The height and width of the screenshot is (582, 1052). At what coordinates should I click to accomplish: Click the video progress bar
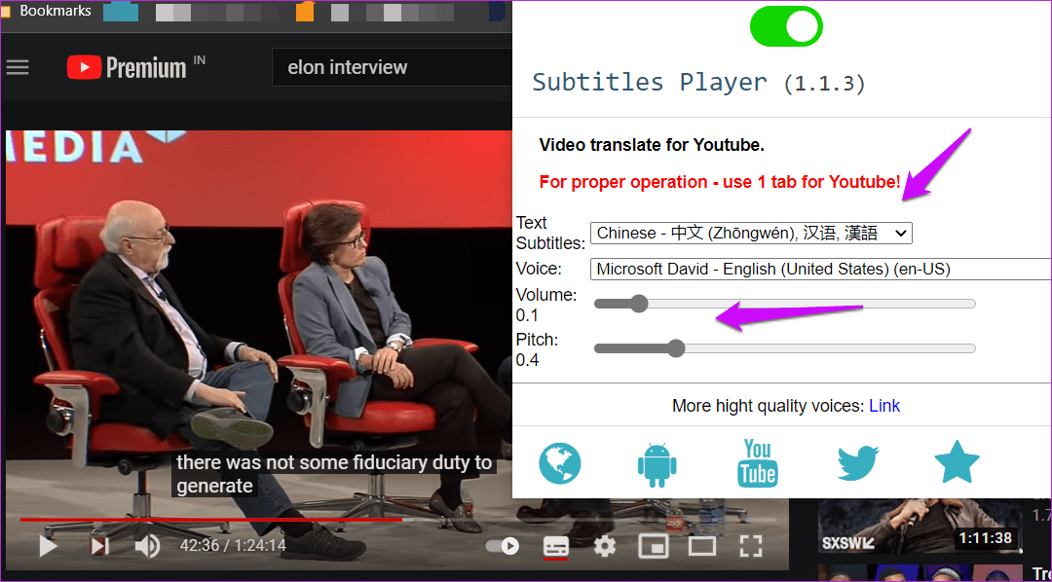(395, 519)
